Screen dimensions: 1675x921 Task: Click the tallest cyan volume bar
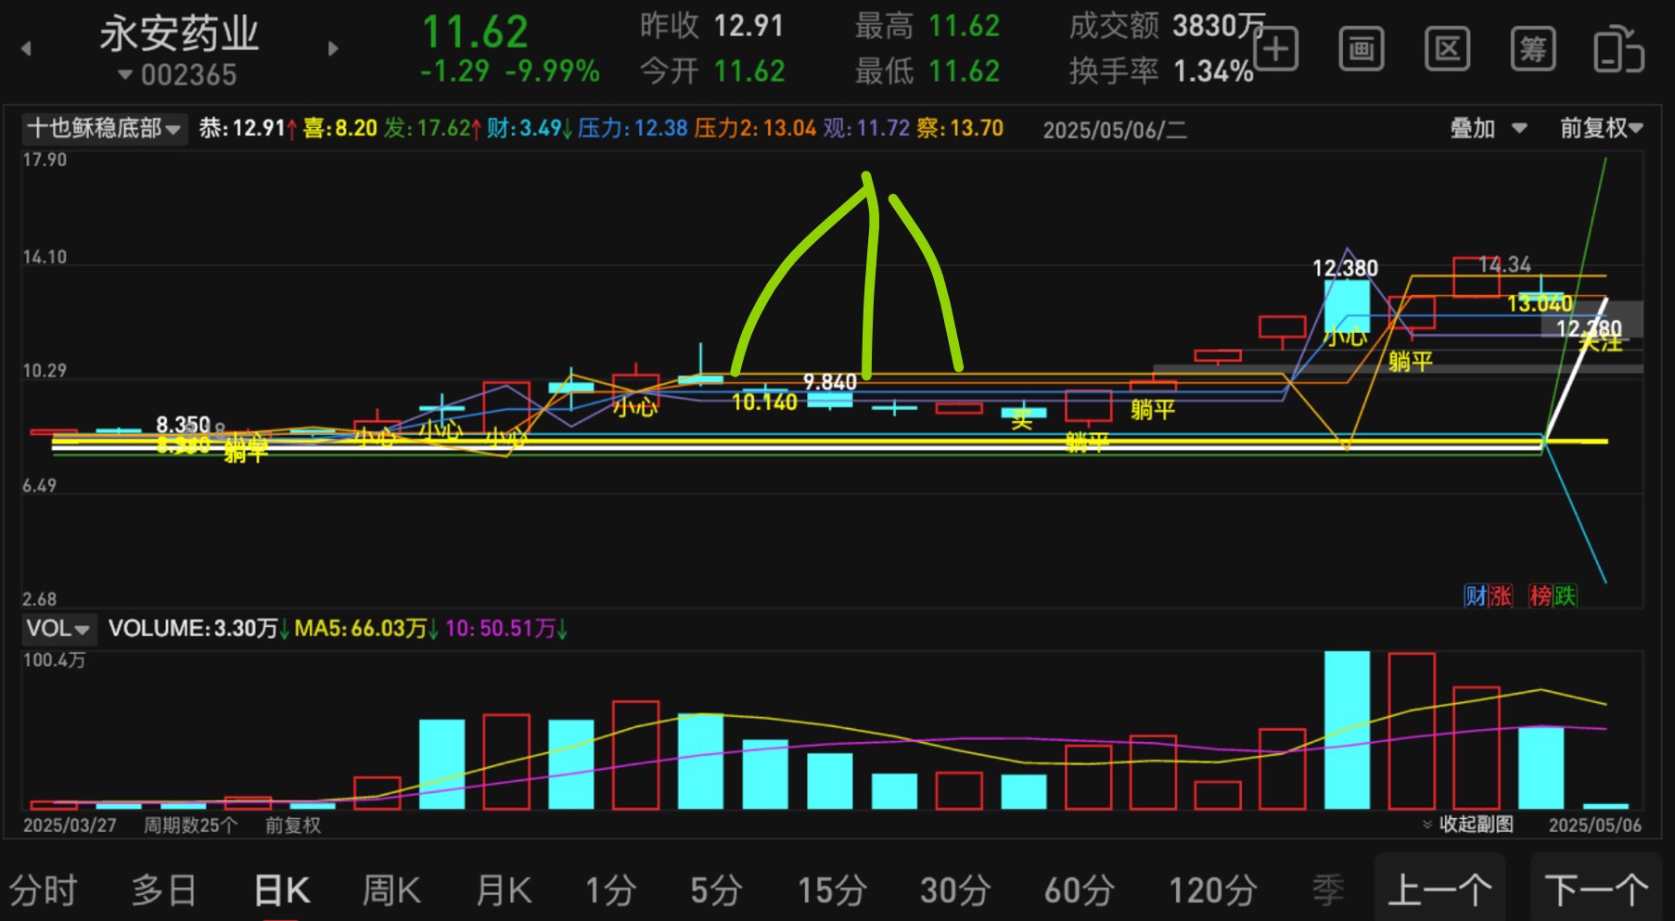(x=1347, y=730)
